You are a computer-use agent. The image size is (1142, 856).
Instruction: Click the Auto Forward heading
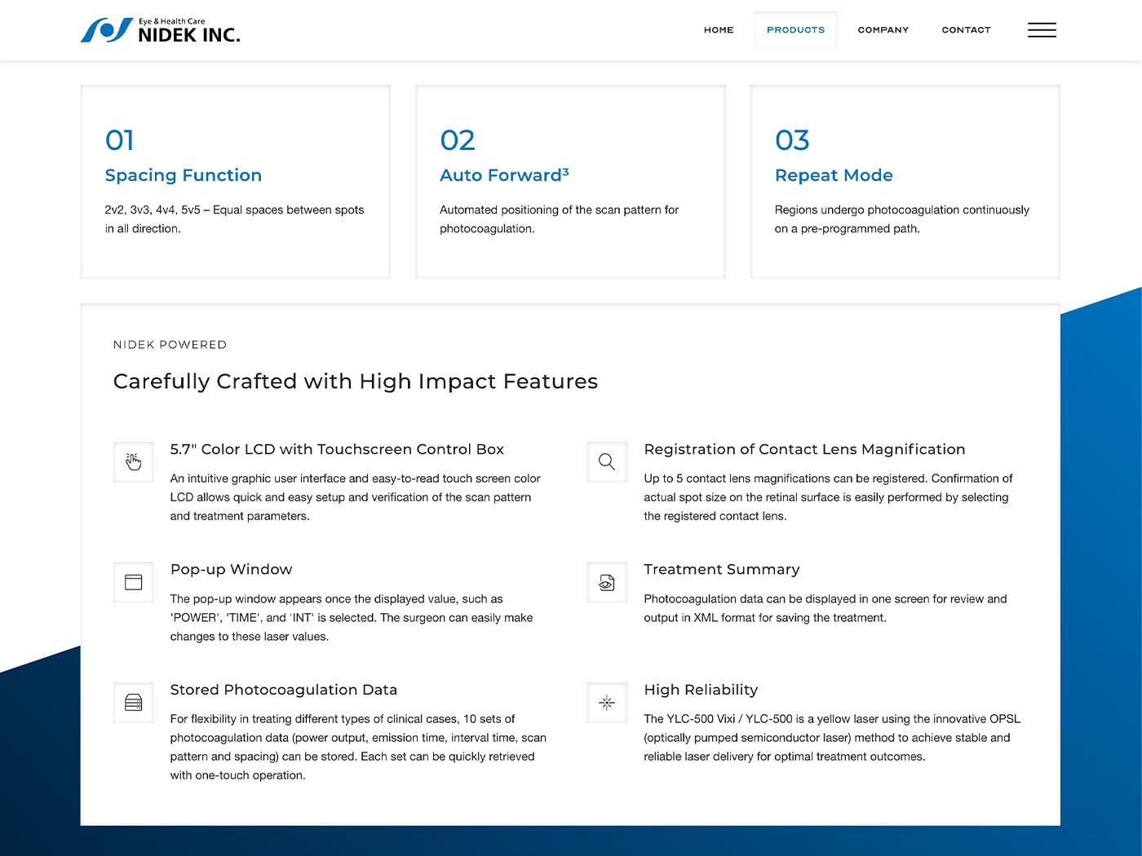click(x=504, y=175)
